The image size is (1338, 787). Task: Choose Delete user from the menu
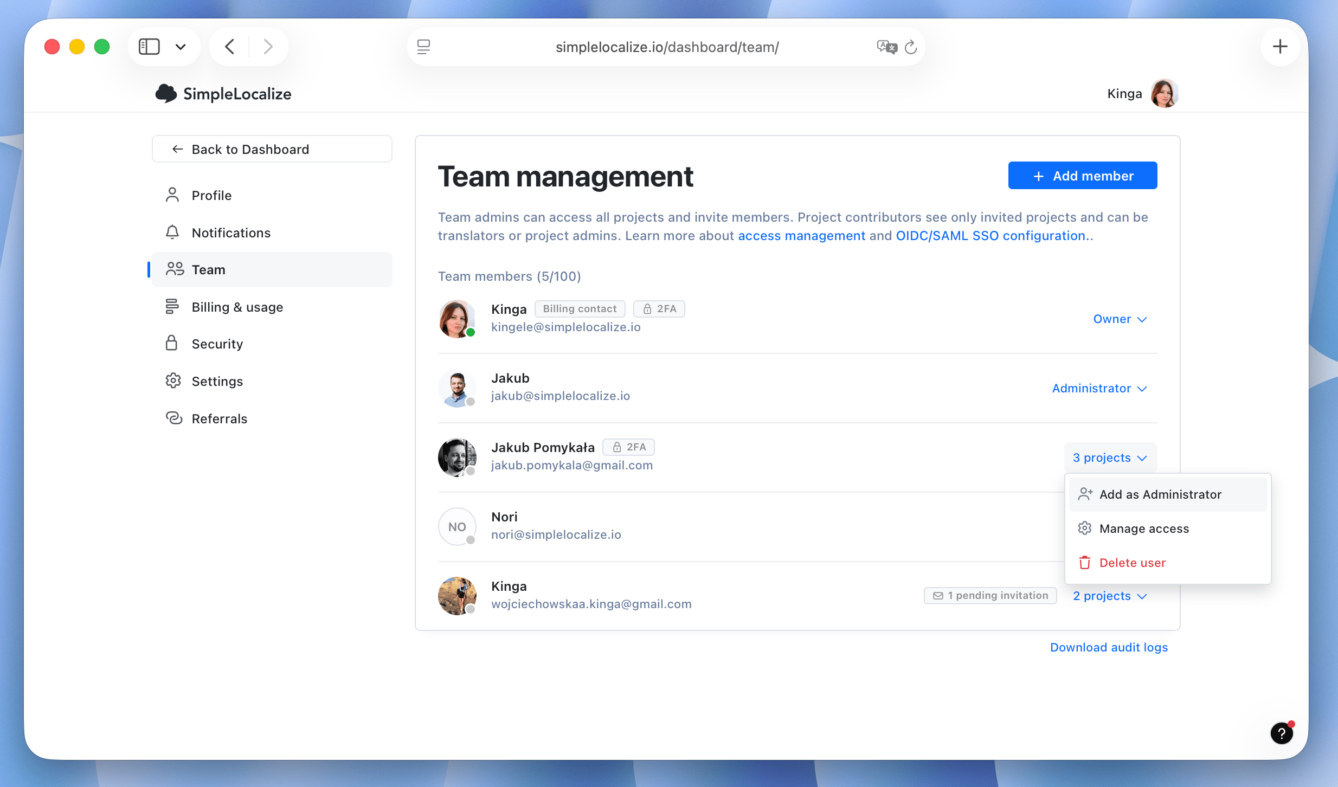click(x=1168, y=563)
